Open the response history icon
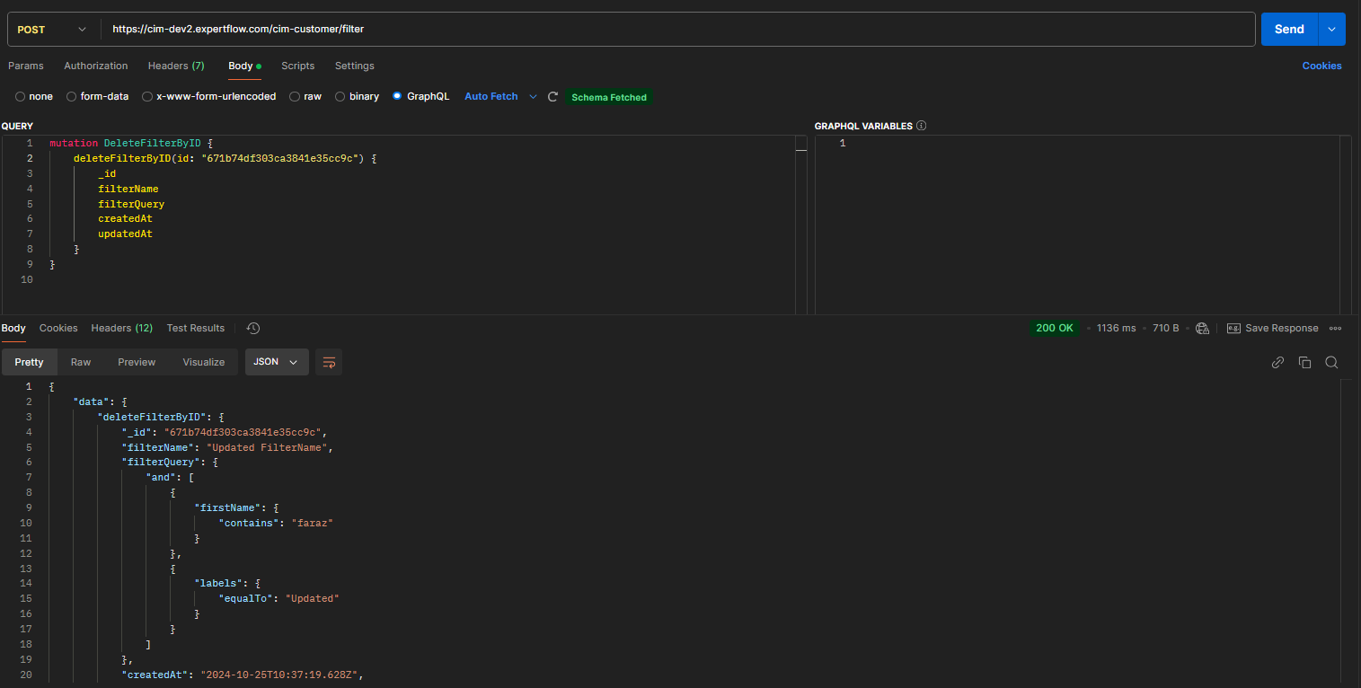The height and width of the screenshot is (688, 1361). [x=253, y=329]
